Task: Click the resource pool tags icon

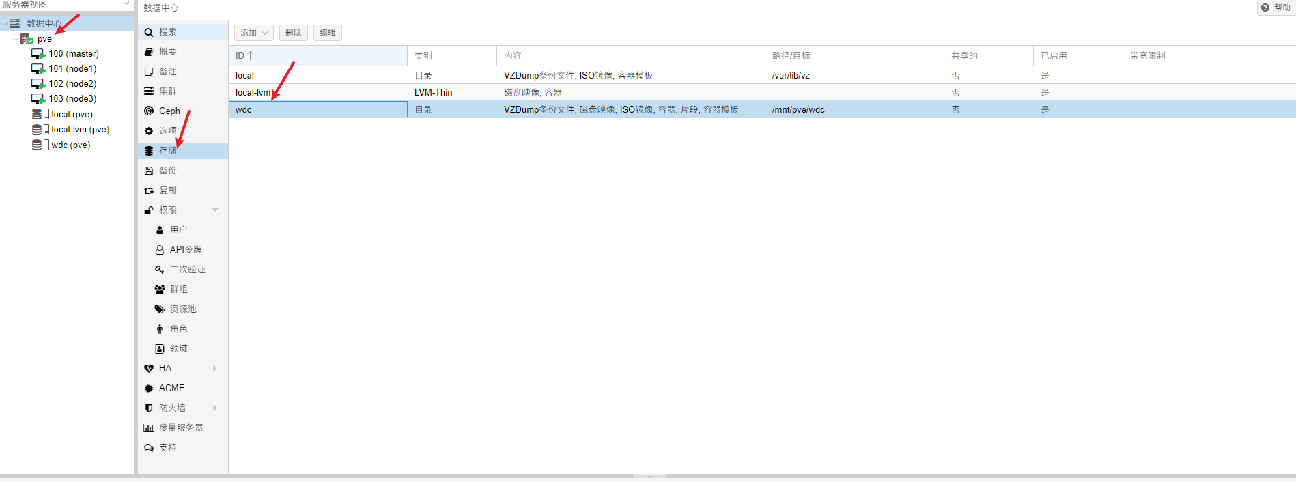Action: coord(160,309)
